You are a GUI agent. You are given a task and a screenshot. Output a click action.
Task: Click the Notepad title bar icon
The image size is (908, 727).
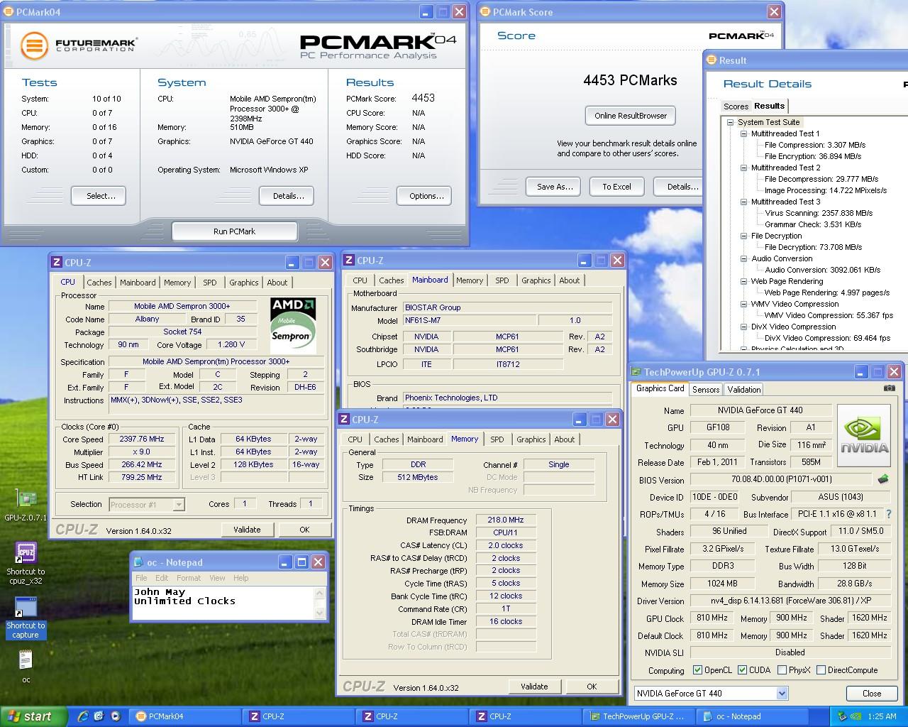click(x=138, y=562)
